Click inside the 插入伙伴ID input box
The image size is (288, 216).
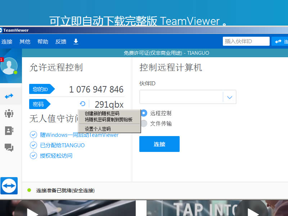[246, 41]
